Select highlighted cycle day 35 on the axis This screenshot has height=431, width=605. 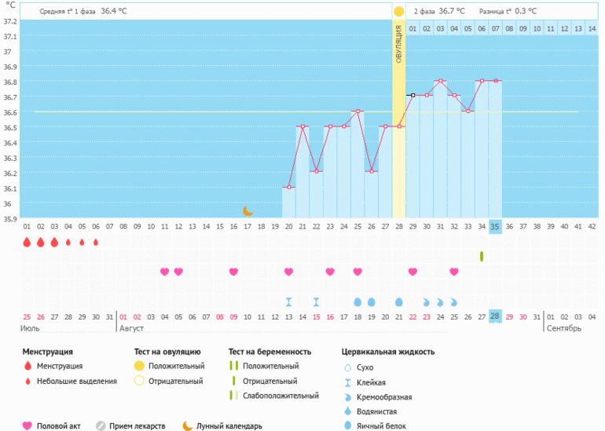(x=495, y=226)
